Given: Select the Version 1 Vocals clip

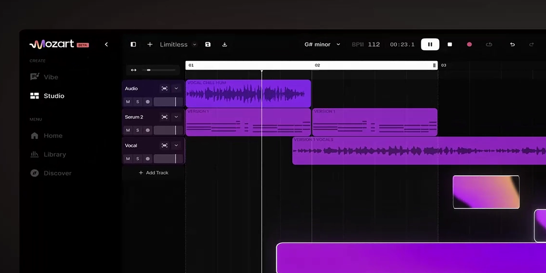Looking at the screenshot, I should (x=419, y=150).
